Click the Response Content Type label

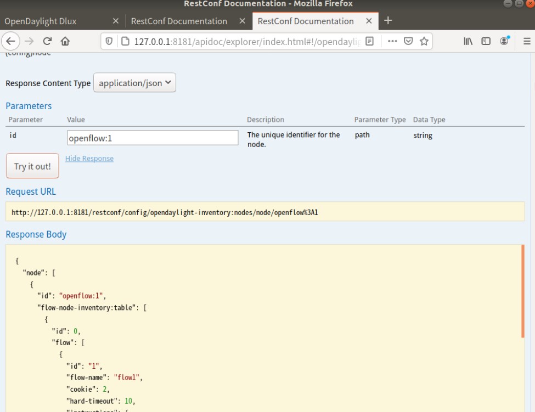point(48,83)
